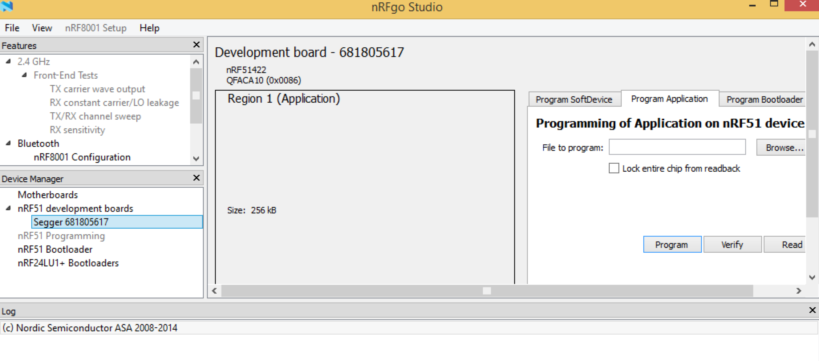The width and height of the screenshot is (819, 361).
Task: Select nRF51 Programming item
Action: click(x=61, y=236)
